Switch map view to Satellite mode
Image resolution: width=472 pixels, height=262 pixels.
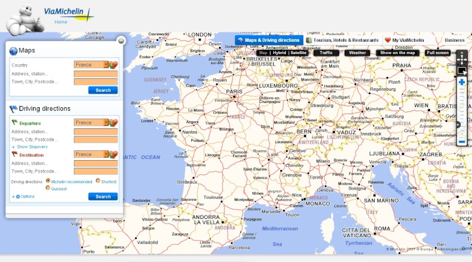point(299,52)
